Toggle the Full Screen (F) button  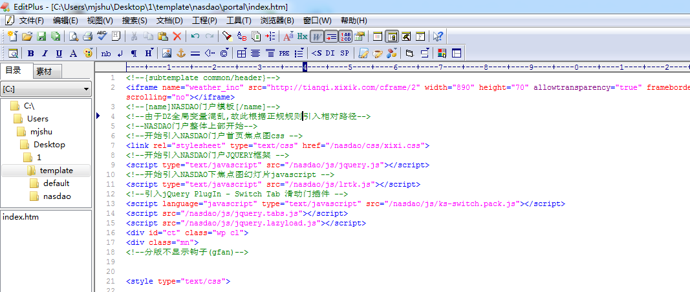point(420,36)
